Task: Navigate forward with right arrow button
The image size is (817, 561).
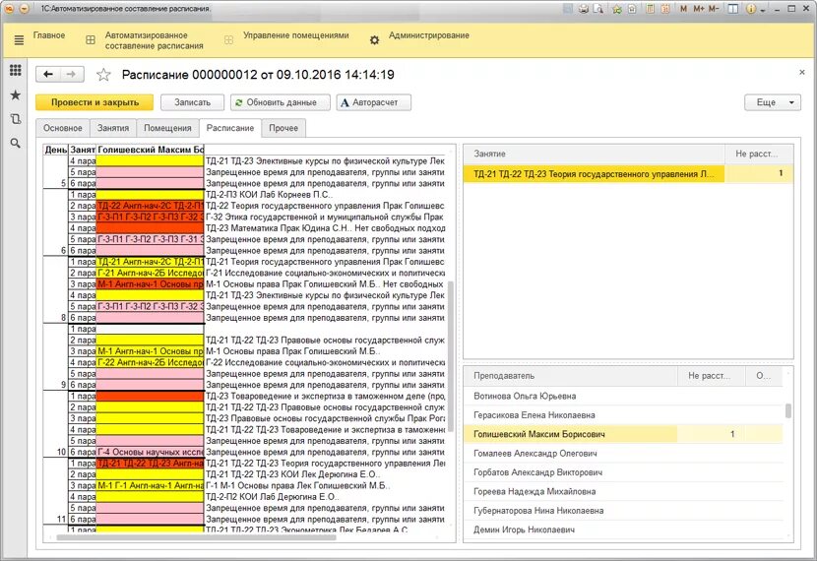Action: (x=72, y=75)
